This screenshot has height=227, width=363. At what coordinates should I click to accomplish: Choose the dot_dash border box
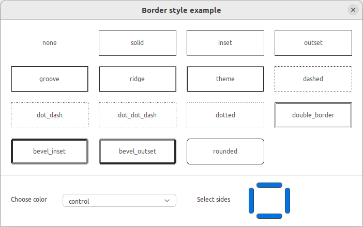pos(50,115)
